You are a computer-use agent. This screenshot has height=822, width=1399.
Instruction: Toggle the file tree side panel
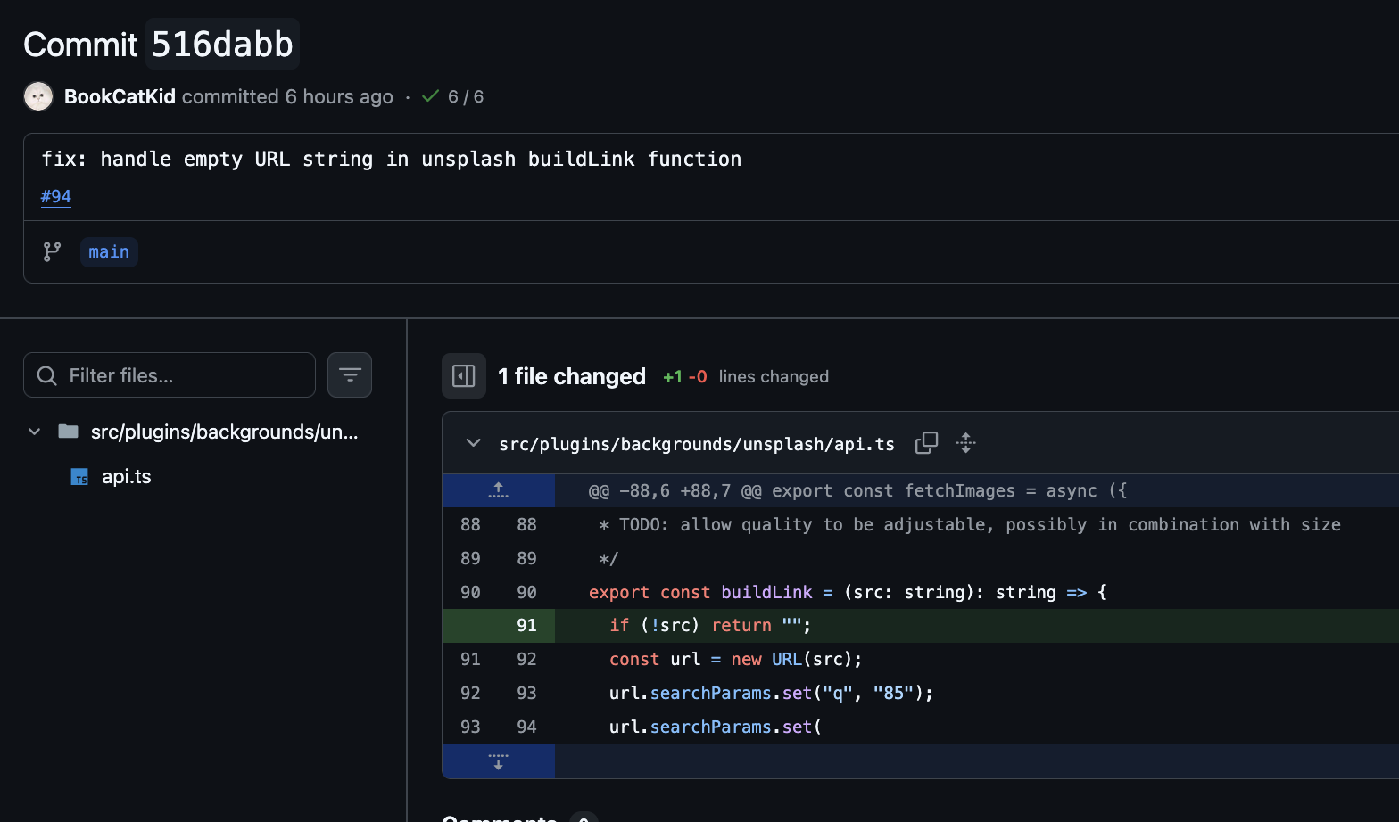tap(464, 376)
